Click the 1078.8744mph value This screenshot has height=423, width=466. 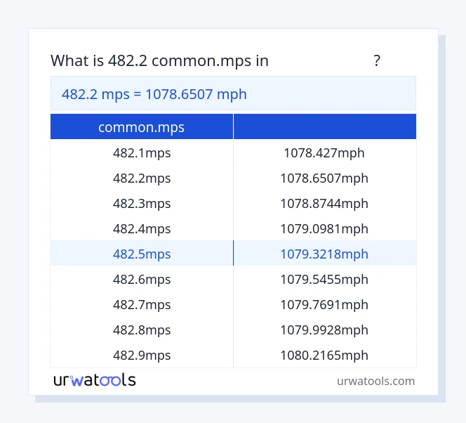click(x=324, y=203)
